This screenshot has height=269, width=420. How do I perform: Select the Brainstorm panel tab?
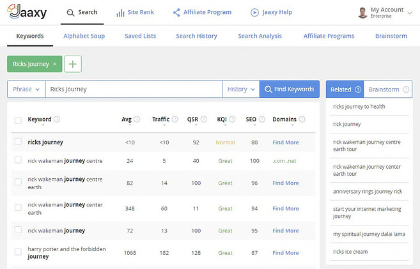(x=388, y=89)
